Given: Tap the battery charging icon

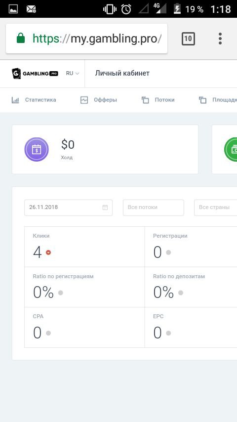Looking at the screenshot, I should point(177,9).
